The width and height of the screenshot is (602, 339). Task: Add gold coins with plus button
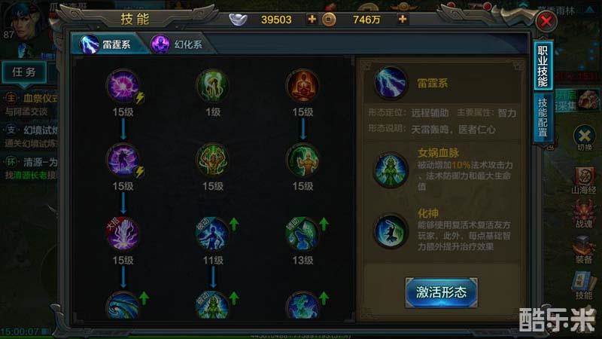click(x=402, y=19)
